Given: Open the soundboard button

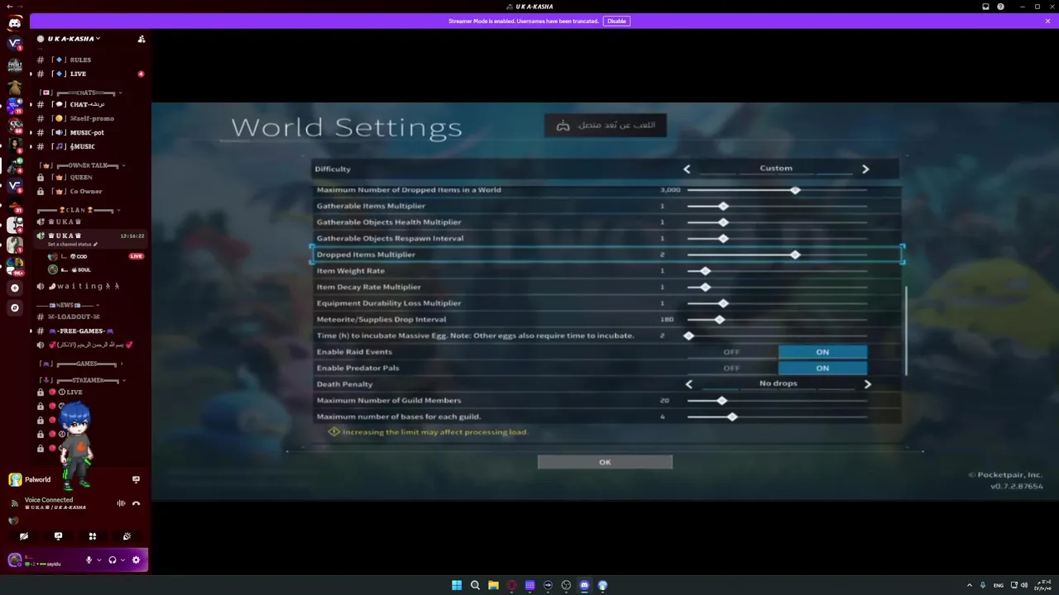Looking at the screenshot, I should [127, 536].
